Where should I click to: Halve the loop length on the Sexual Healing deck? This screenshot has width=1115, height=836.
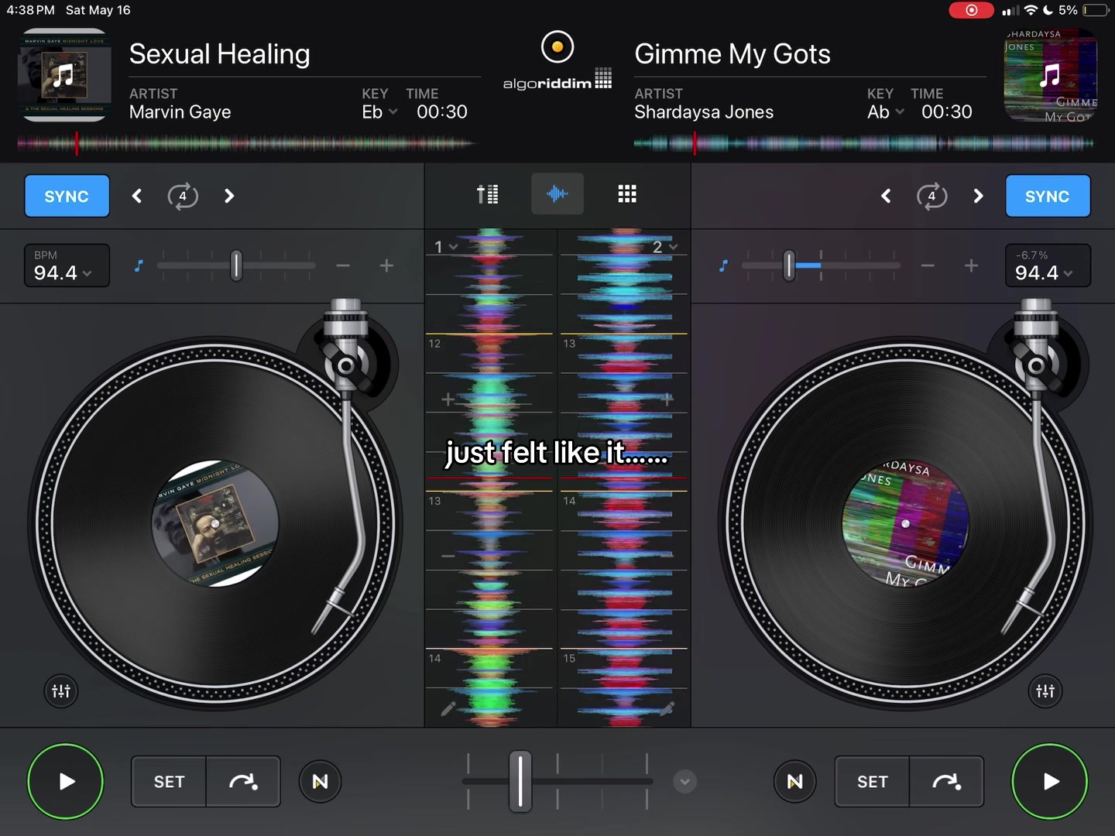(137, 196)
